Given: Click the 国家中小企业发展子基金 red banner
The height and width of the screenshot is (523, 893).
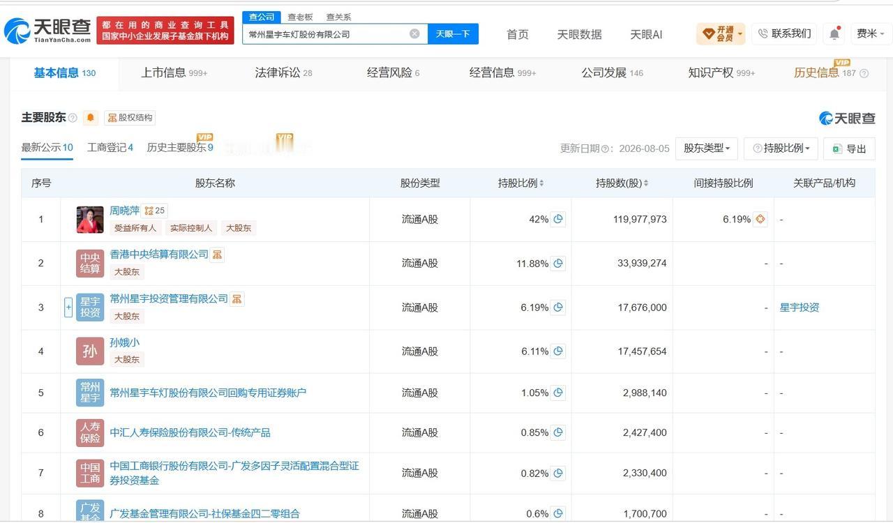Looking at the screenshot, I should coord(165,30).
